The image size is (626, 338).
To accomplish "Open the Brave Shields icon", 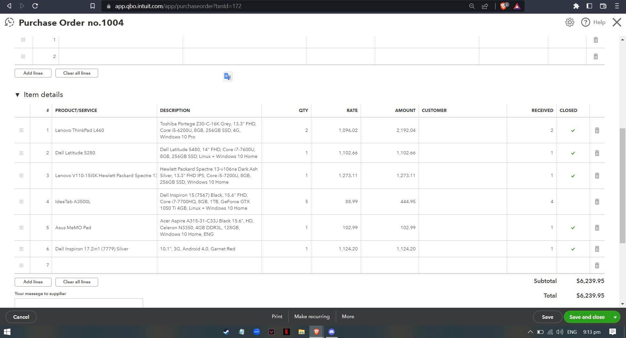I will [x=504, y=6].
